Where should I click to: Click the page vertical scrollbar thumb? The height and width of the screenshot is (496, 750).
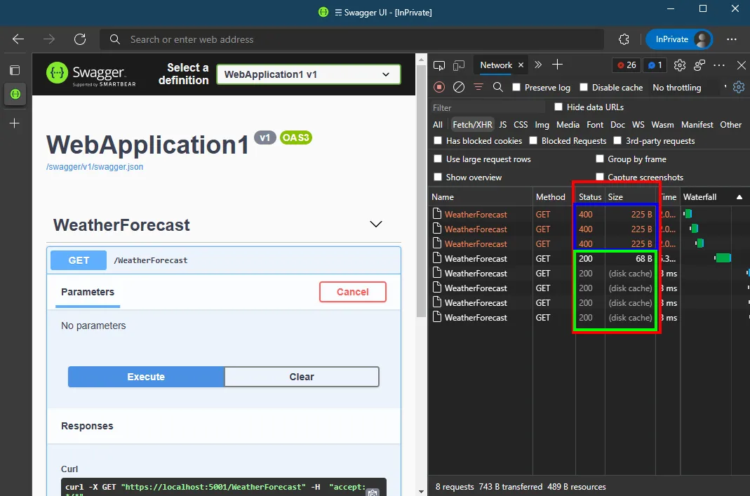(x=421, y=192)
